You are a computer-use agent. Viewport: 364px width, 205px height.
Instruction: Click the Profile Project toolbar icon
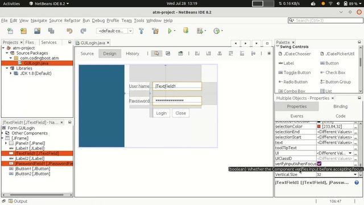coord(216,31)
